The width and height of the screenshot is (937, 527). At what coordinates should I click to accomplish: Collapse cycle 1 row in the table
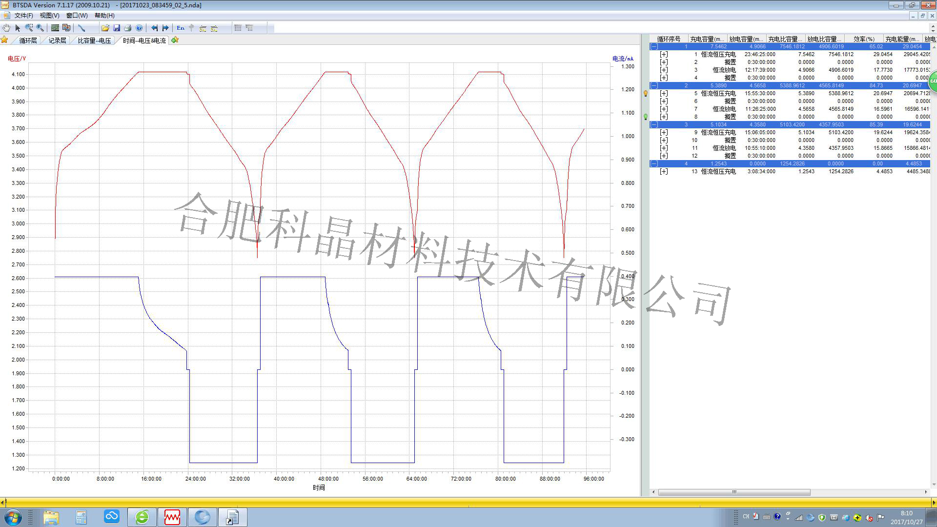pos(654,47)
